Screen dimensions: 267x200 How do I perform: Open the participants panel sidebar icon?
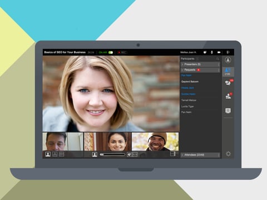tap(228, 72)
